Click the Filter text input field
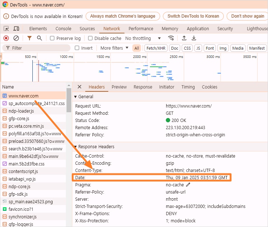This screenshot has width=268, height=227. (x=36, y=48)
